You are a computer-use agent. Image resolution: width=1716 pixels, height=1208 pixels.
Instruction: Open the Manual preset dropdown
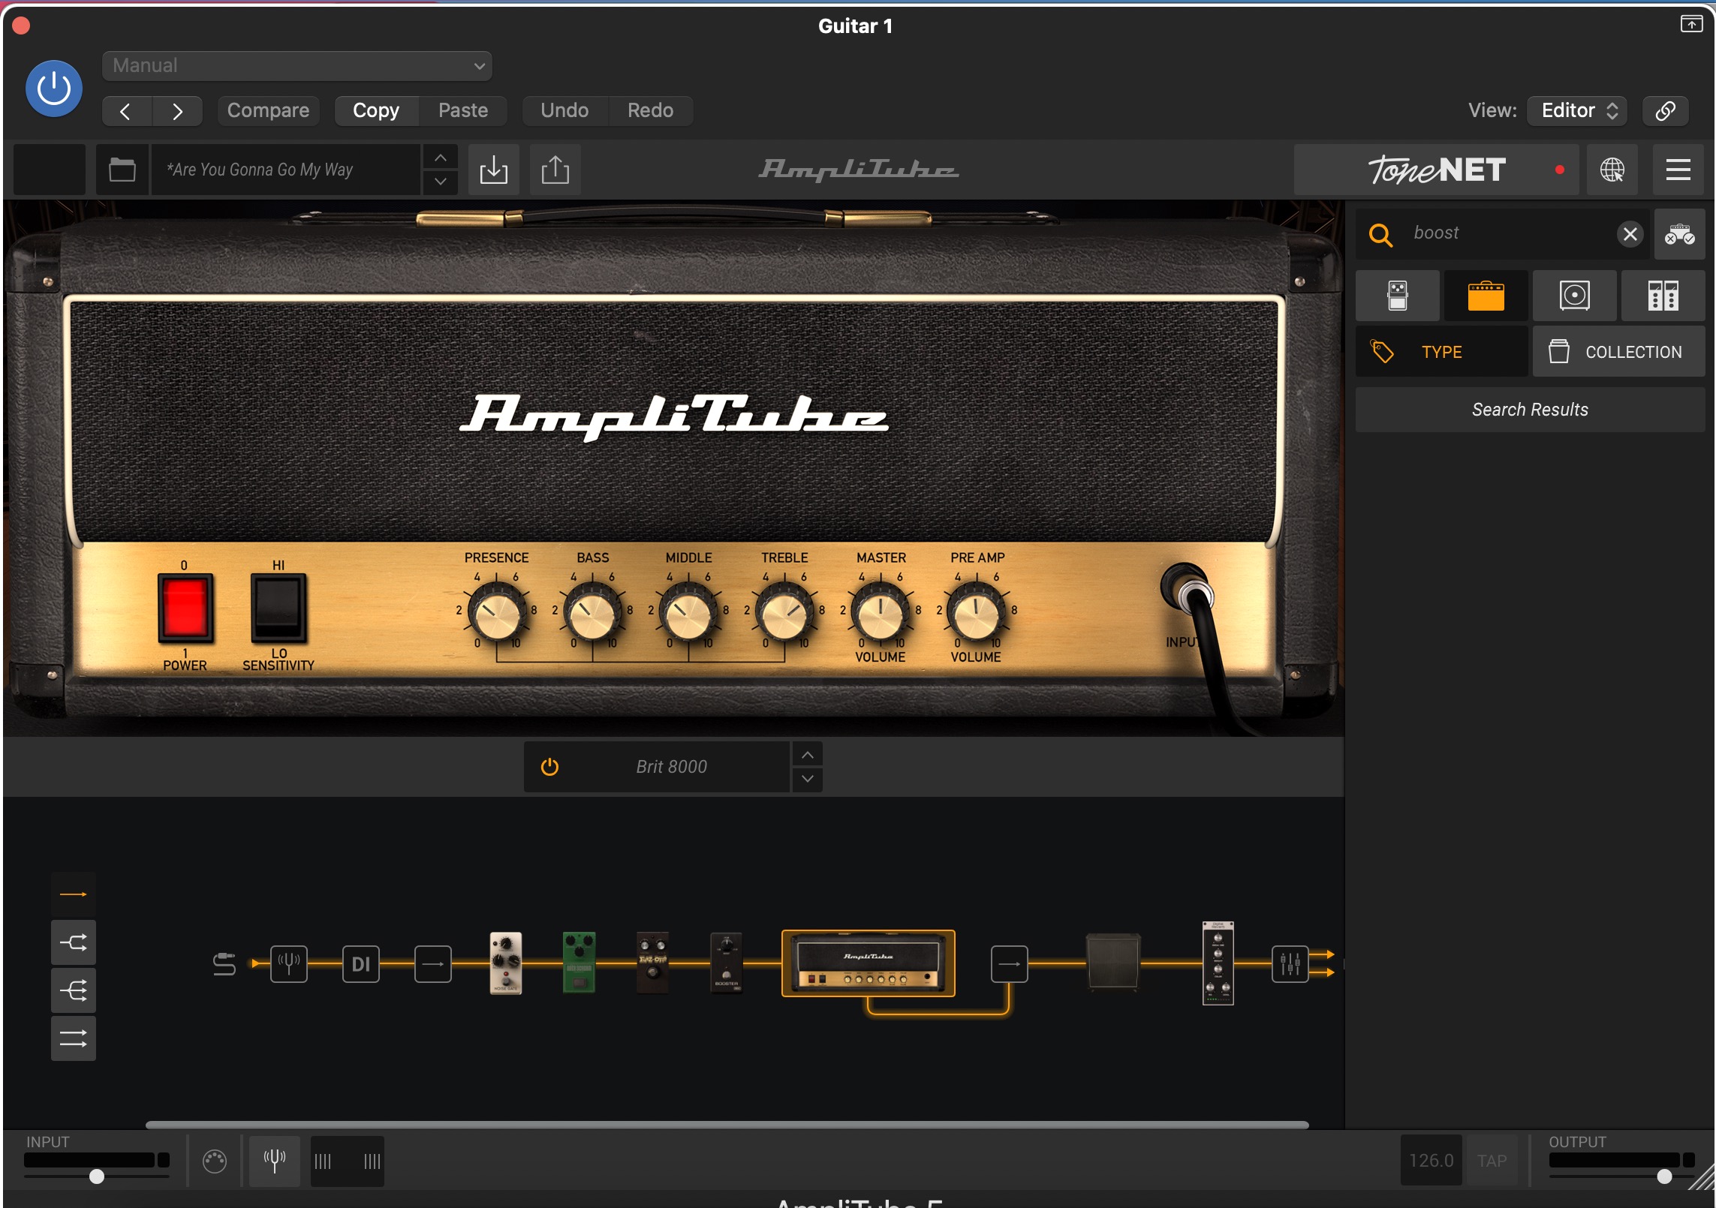click(297, 66)
